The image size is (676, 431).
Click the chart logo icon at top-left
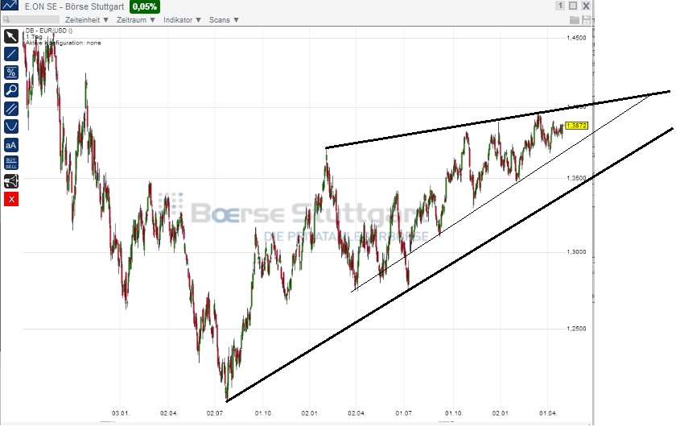click(x=9, y=6)
